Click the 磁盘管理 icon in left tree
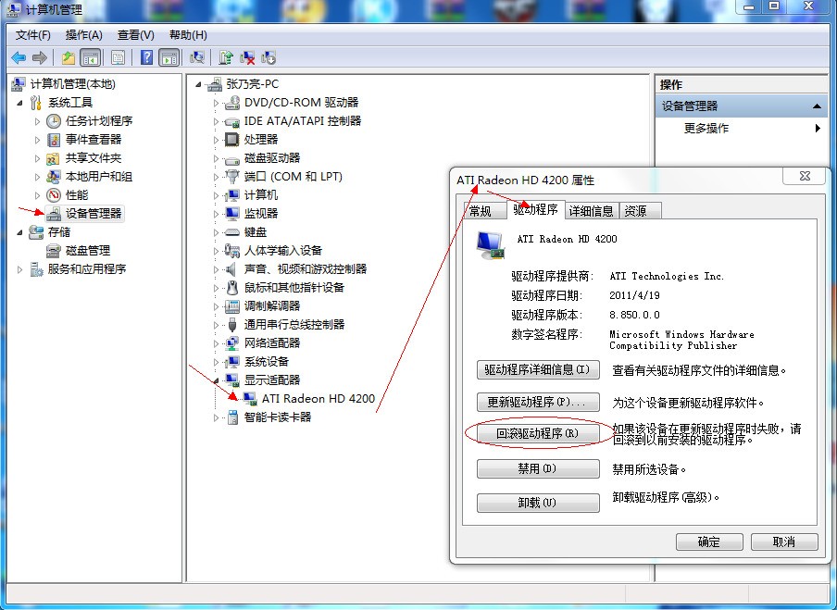The height and width of the screenshot is (610, 837). (54, 251)
